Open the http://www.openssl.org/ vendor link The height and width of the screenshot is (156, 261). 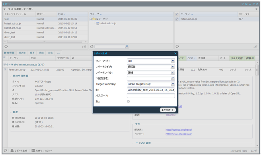178,134
